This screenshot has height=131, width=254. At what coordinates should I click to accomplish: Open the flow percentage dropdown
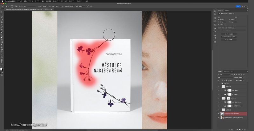60,6
